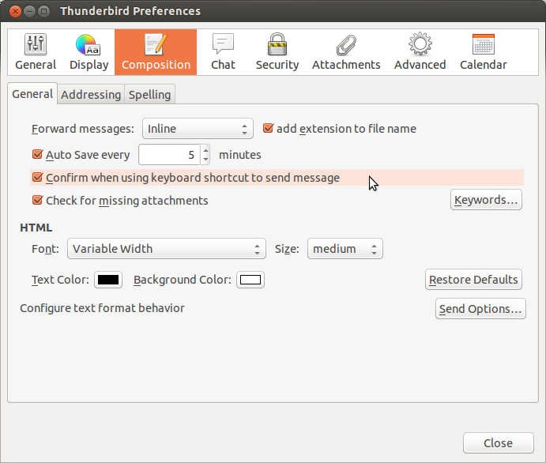The width and height of the screenshot is (546, 463).
Task: Switch to the Addressing tab
Action: pyautogui.click(x=91, y=95)
